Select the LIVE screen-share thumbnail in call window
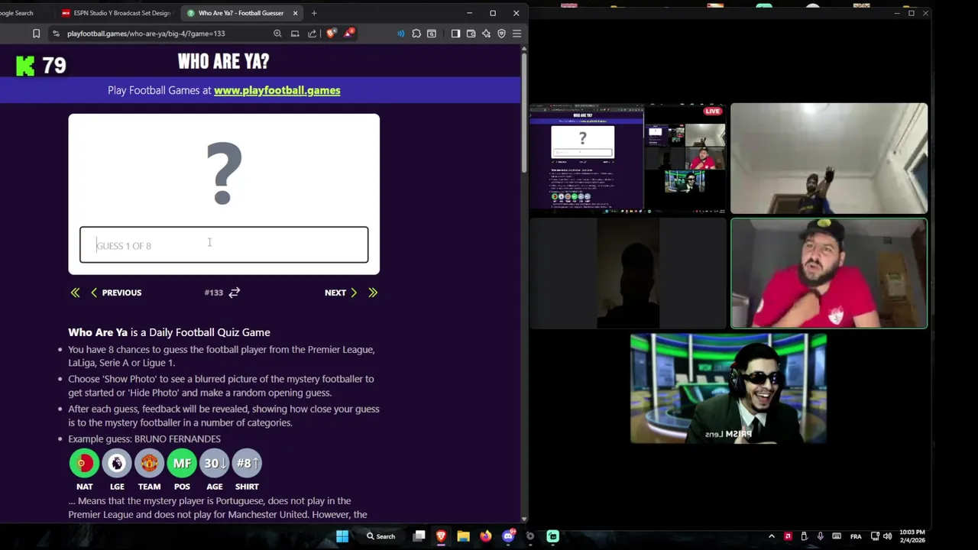The image size is (978, 550). 628,159
